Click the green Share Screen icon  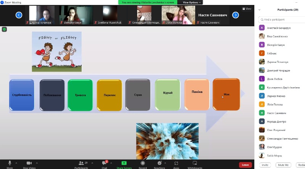124,163
